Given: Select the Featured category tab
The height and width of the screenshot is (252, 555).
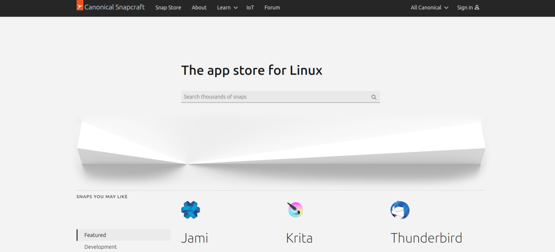Looking at the screenshot, I should click(x=123, y=235).
